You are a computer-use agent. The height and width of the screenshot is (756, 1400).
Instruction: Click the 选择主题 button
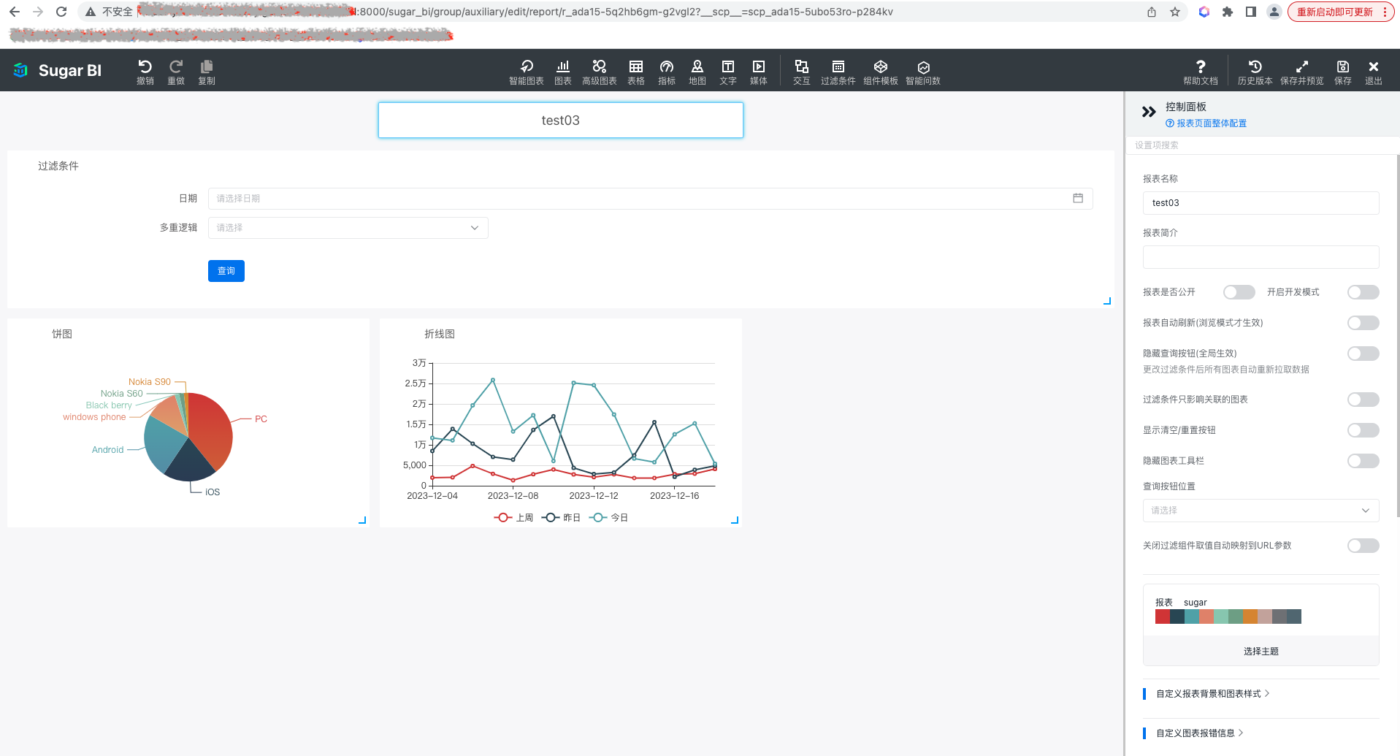[1261, 651]
